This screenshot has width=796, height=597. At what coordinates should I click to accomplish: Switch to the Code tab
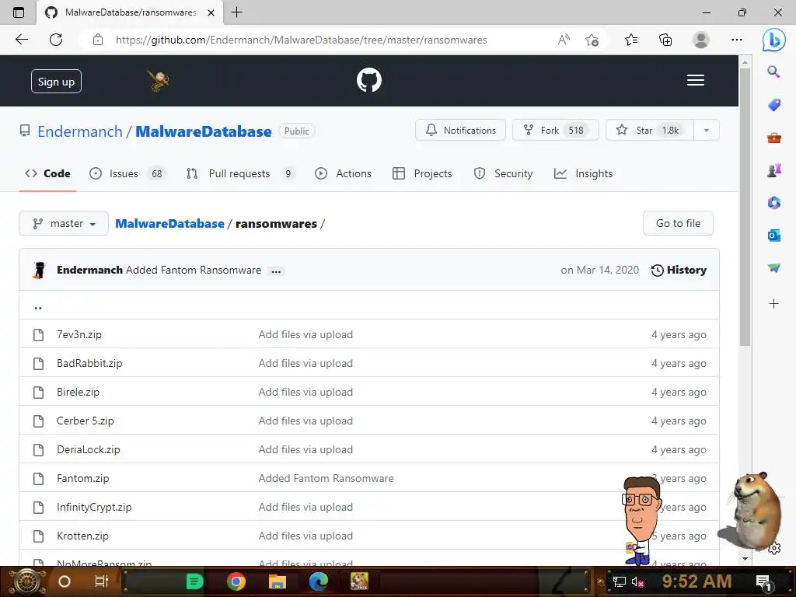point(47,173)
